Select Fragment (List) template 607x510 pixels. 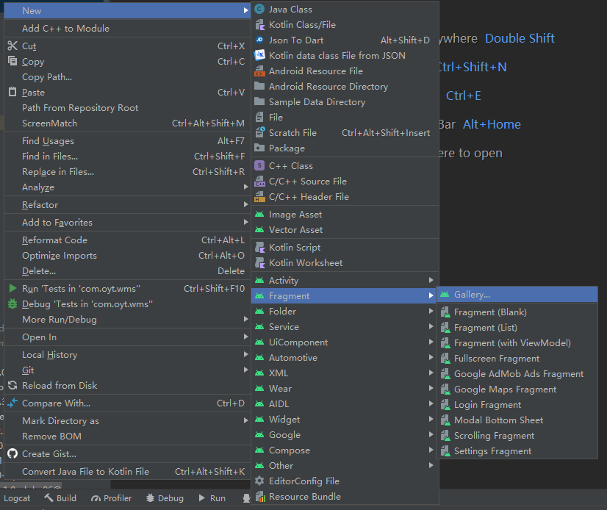tap(517, 328)
